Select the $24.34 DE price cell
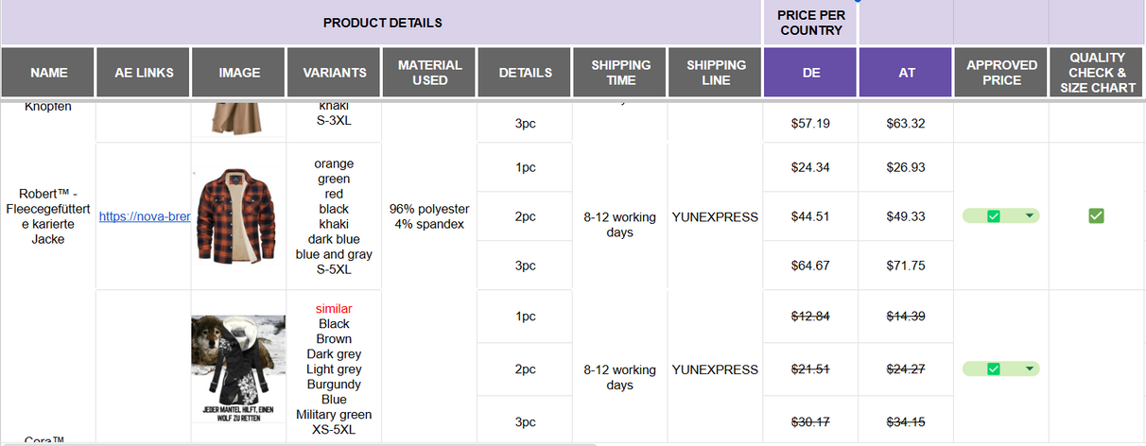The width and height of the screenshot is (1146, 446). click(810, 167)
